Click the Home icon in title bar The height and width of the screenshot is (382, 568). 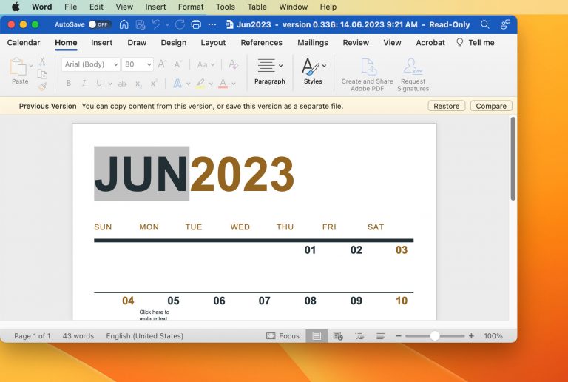click(x=124, y=24)
